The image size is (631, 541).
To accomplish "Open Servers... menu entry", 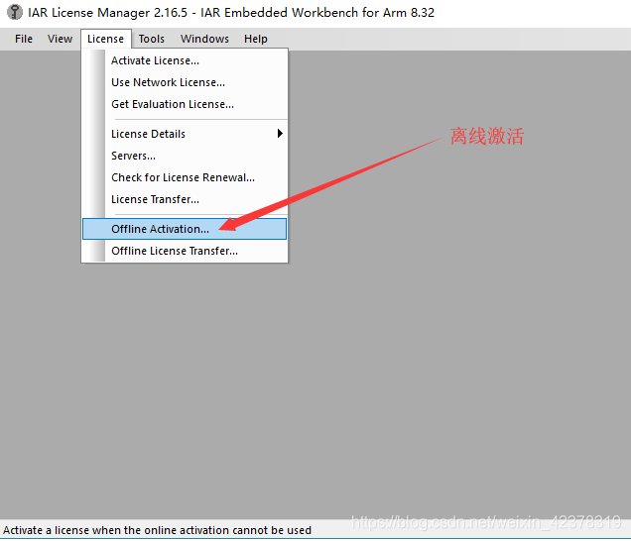I will point(185,156).
